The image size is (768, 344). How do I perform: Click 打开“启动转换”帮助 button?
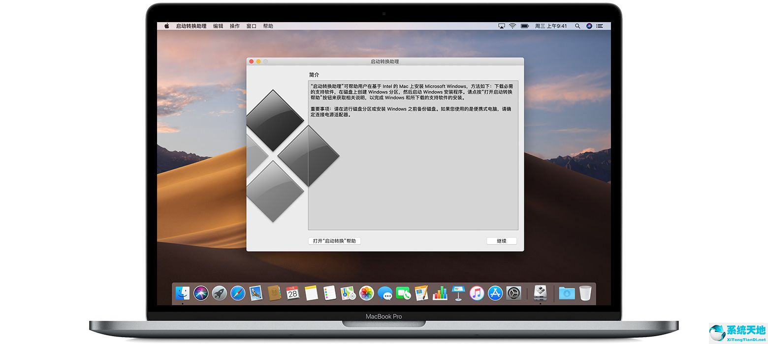coord(334,241)
